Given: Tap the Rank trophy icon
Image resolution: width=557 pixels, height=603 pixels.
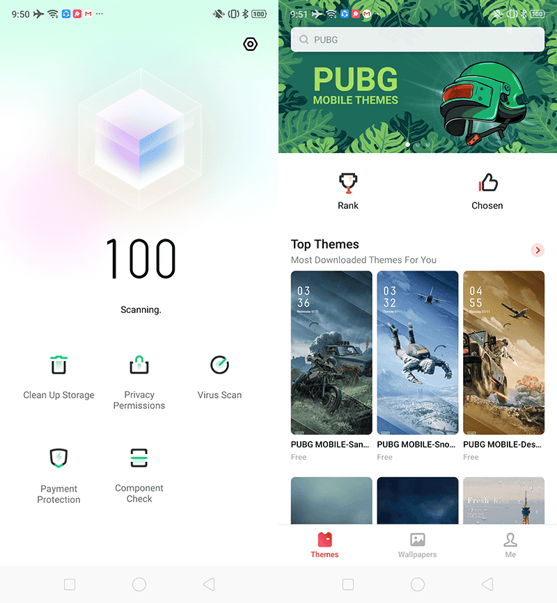Looking at the screenshot, I should 348,183.
